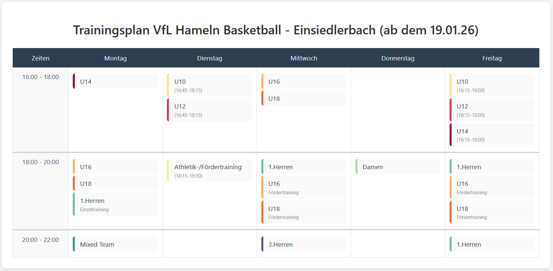
Task: Click the Donnerstag column header
Action: [398, 58]
